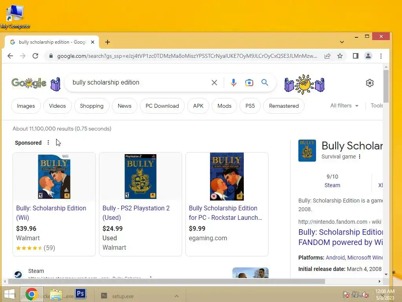Image resolution: width=402 pixels, height=302 pixels.
Task: Click the network tray icon
Action: (x=355, y=295)
